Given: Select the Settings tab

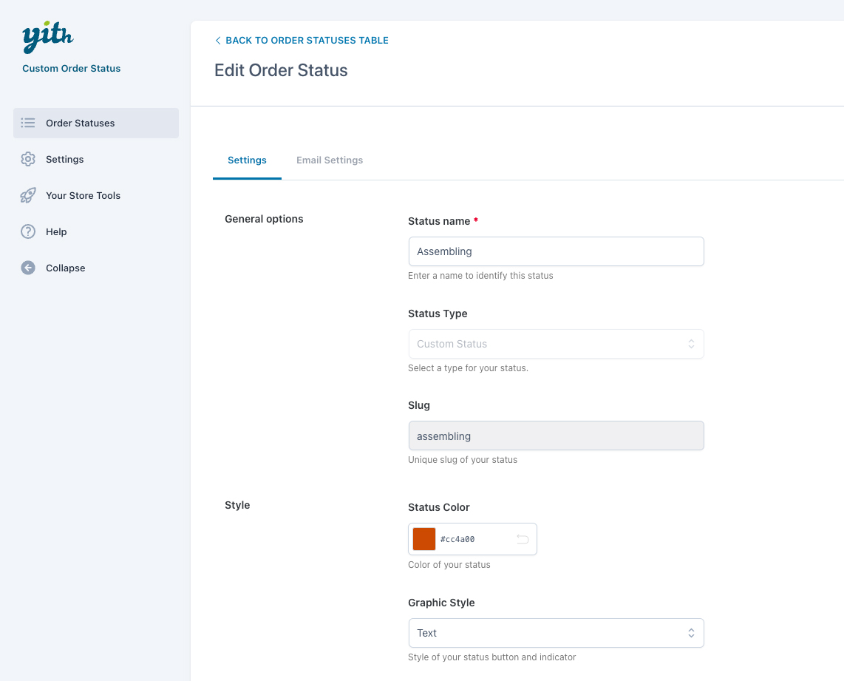Looking at the screenshot, I should coord(247,160).
